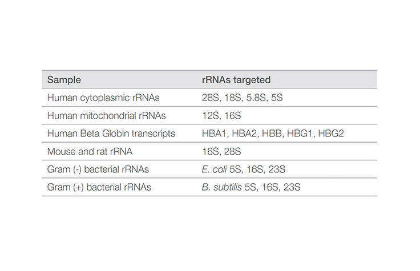Click the "Human Beta Globin transcripts" cell
The width and height of the screenshot is (420, 271).
coord(111,133)
